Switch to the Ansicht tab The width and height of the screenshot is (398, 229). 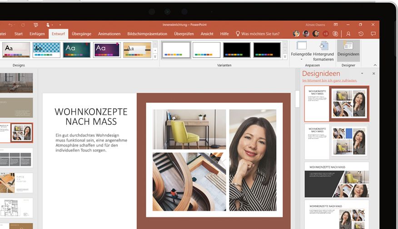click(x=207, y=34)
